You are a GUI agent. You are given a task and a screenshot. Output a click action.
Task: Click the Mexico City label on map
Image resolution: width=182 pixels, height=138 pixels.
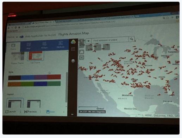pyautogui.click(x=130, y=109)
